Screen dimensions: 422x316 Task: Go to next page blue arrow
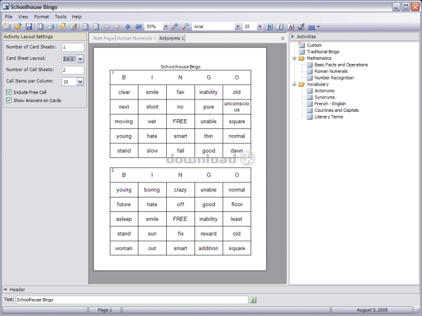tap(128, 26)
